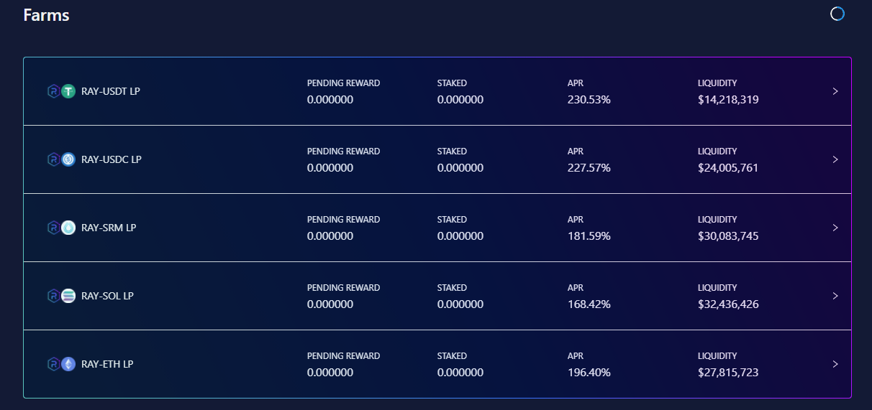Click the Farms page heading
The height and width of the screenshot is (410, 872).
click(x=46, y=14)
